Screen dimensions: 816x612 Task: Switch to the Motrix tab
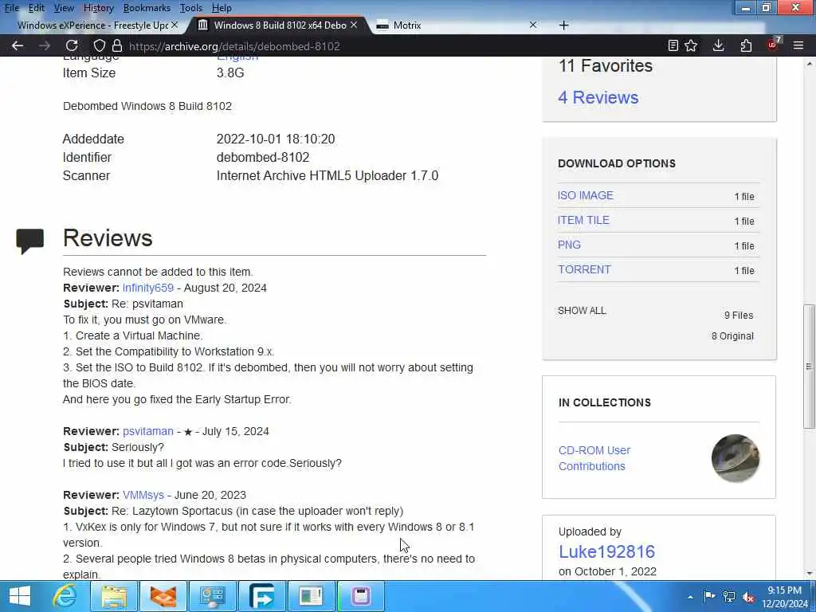[453, 25]
